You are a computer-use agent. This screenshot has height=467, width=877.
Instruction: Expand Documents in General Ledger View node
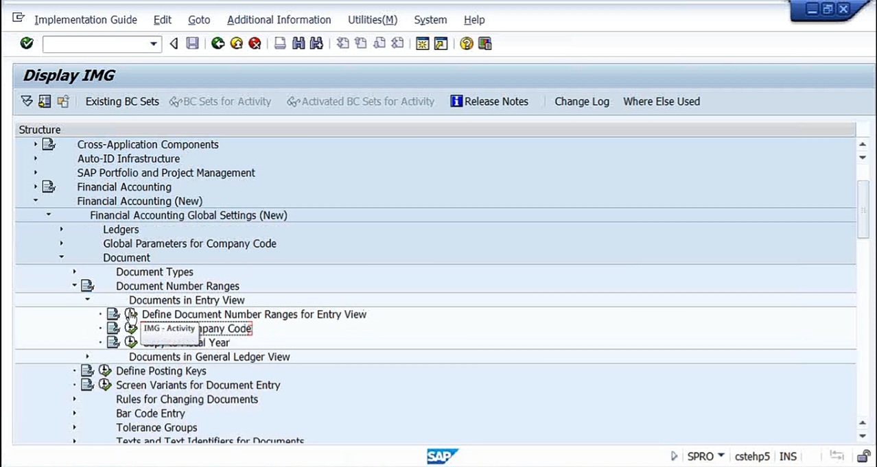click(x=87, y=357)
